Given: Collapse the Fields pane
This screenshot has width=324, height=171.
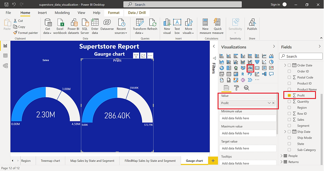Looking at the screenshot, I should click(320, 46).
